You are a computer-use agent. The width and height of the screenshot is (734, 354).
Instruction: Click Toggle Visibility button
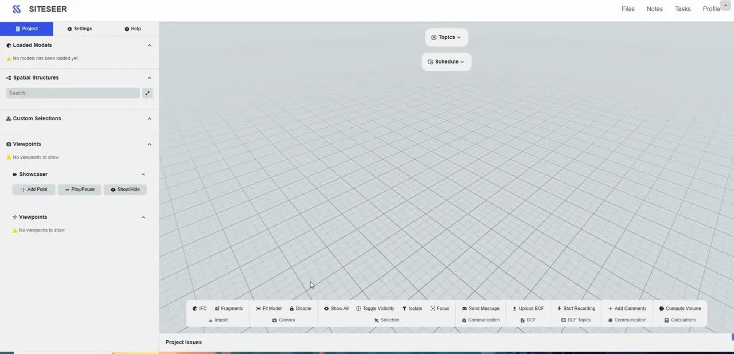click(x=375, y=309)
